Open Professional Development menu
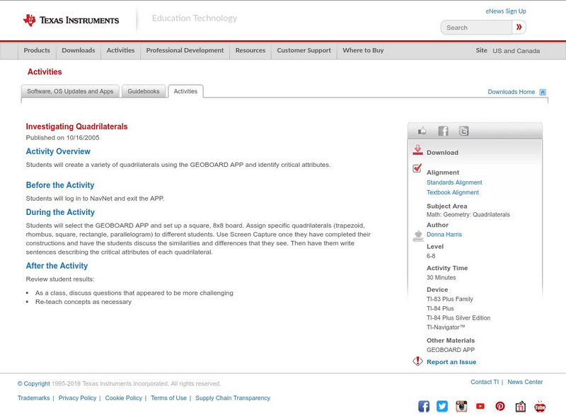The image size is (566, 415). [x=185, y=50]
